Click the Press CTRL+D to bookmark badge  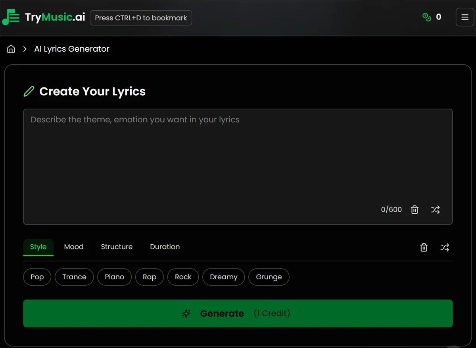(x=140, y=17)
